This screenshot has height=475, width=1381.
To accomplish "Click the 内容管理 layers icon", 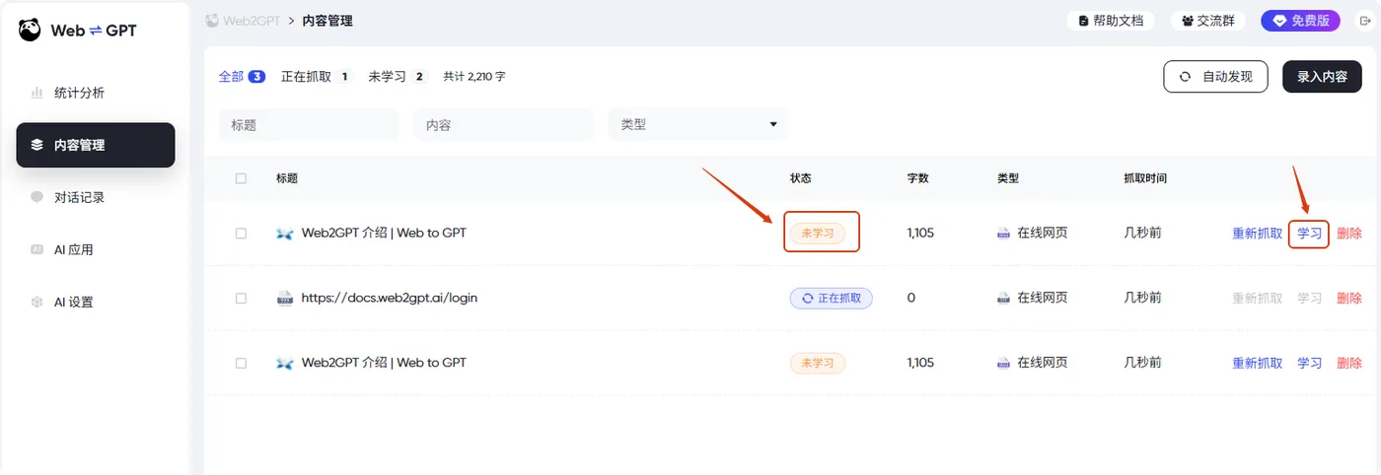I will (36, 145).
